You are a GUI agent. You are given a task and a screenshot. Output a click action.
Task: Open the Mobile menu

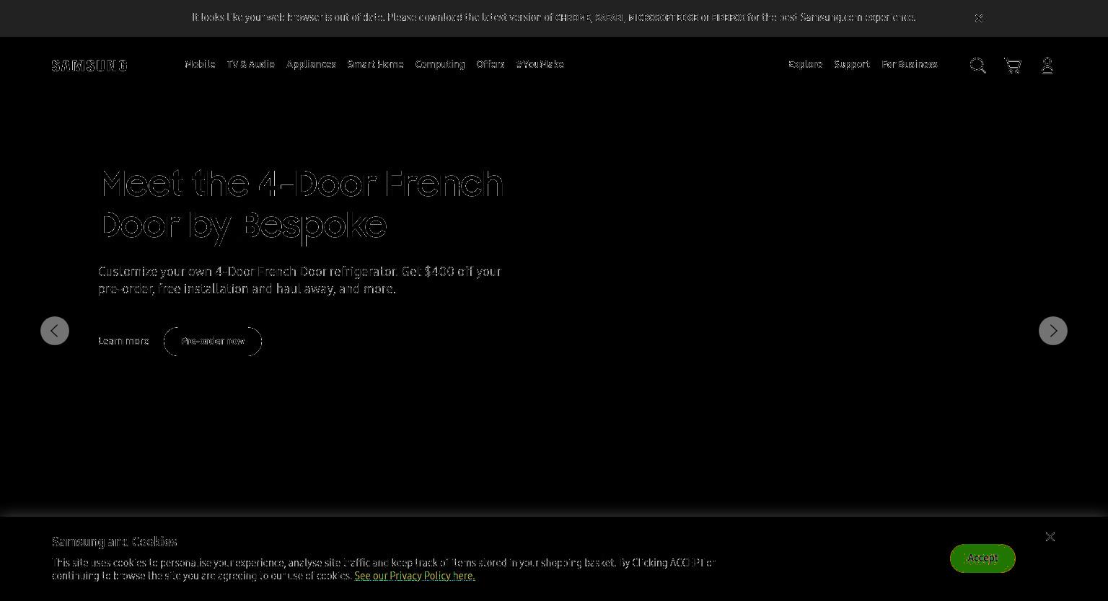200,64
